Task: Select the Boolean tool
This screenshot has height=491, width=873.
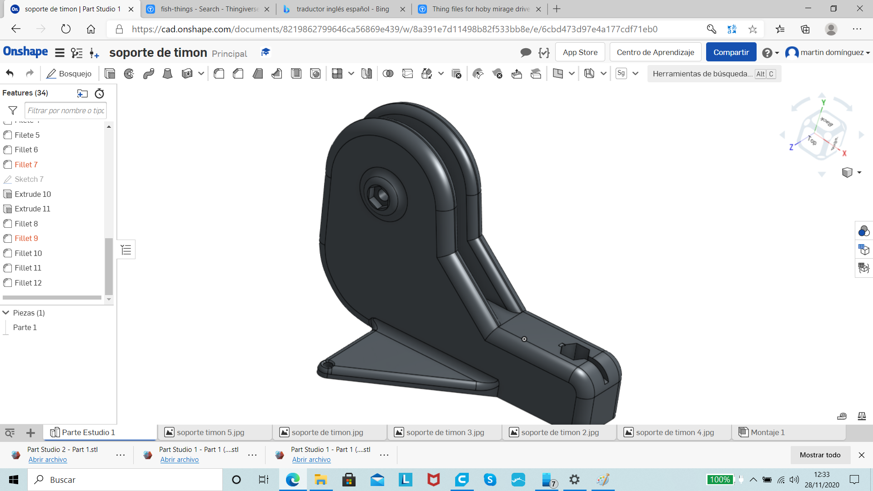Action: pos(388,74)
